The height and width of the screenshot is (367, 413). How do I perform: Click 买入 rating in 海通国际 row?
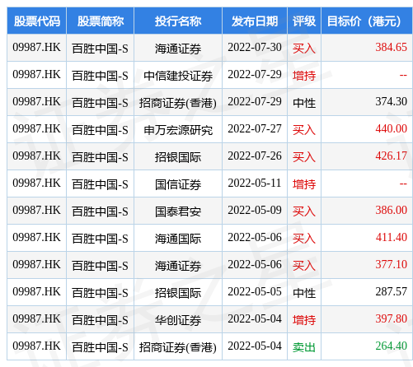(x=304, y=239)
